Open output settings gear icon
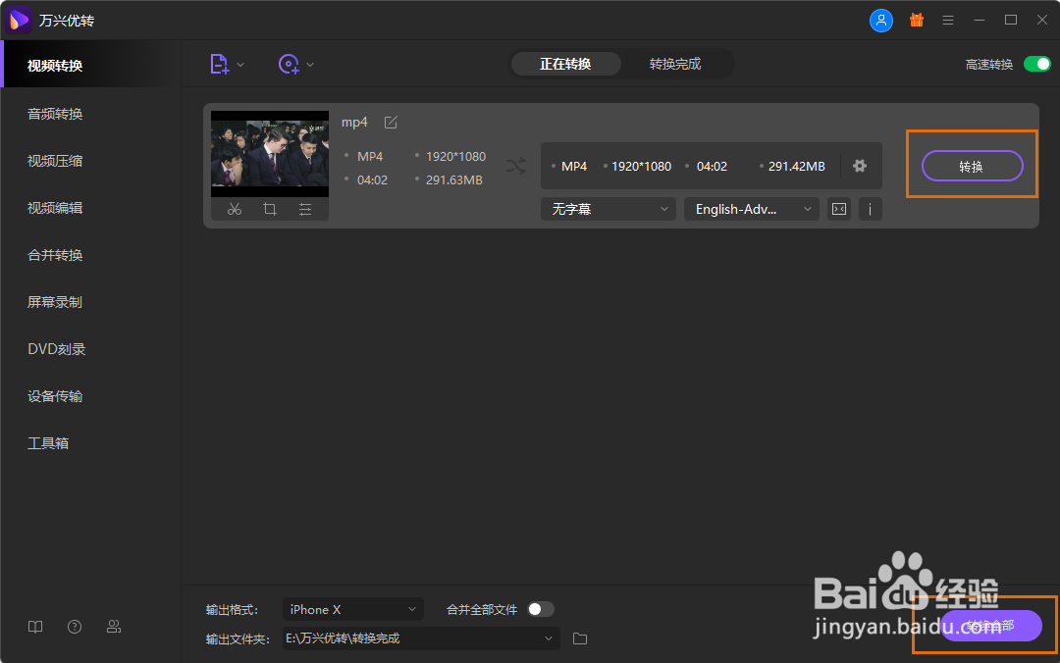 pos(860,166)
